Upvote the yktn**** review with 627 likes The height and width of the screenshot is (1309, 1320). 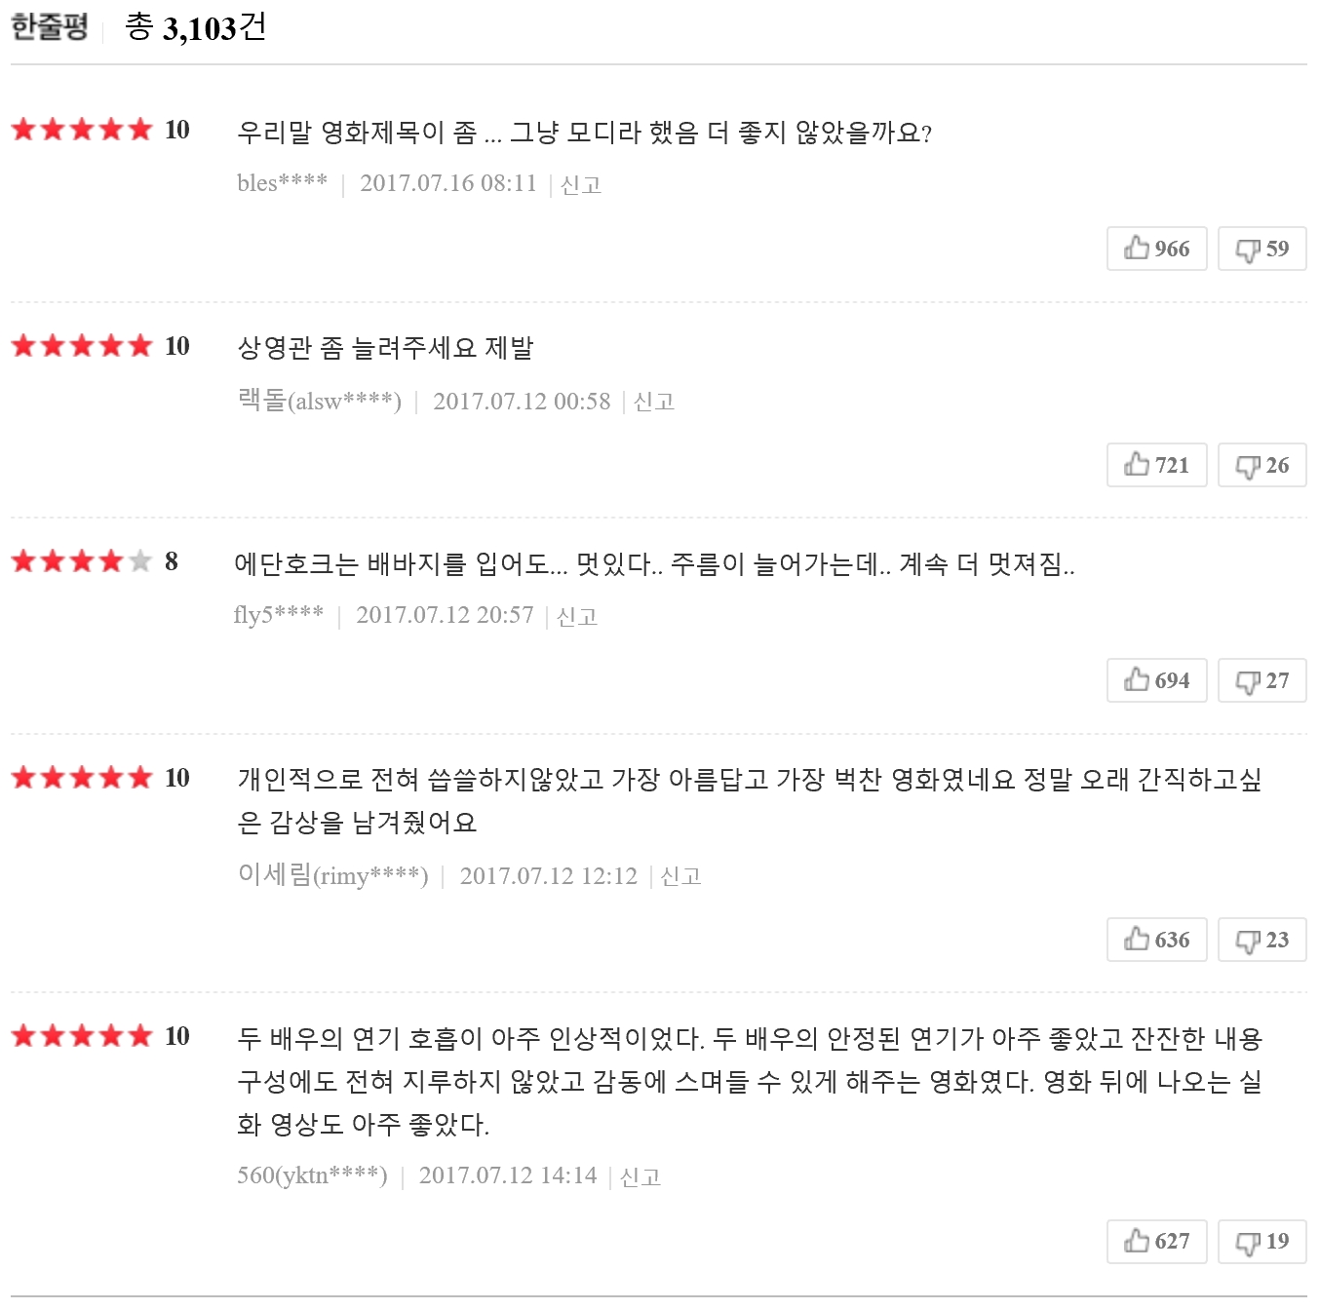[x=1157, y=1241]
